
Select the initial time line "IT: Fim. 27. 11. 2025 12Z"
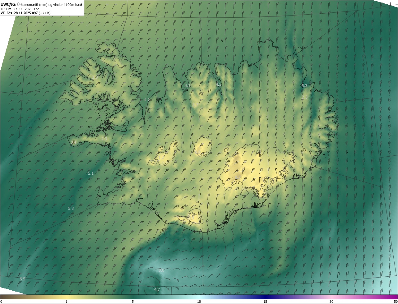tap(20, 9)
